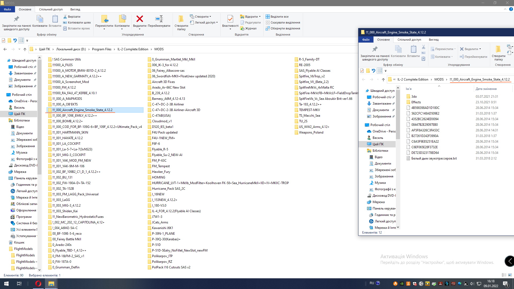Click the details view toggle in status bar
The height and width of the screenshot is (289, 514).
(504, 275)
